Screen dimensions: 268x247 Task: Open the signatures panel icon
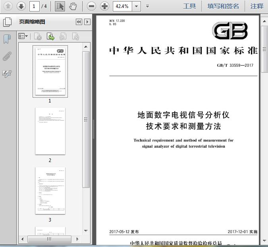tap(7, 73)
